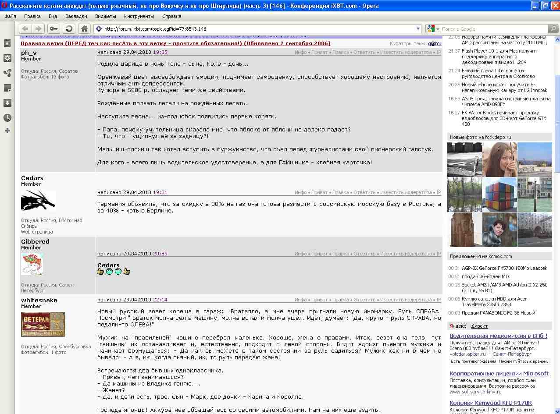Click the site info icon before URL
The image size is (560, 414).
click(x=99, y=29)
